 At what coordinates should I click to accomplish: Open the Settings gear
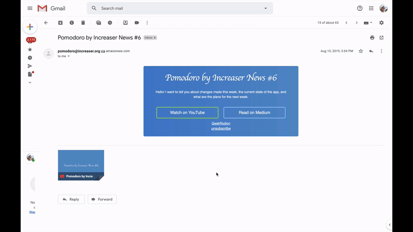[382, 23]
